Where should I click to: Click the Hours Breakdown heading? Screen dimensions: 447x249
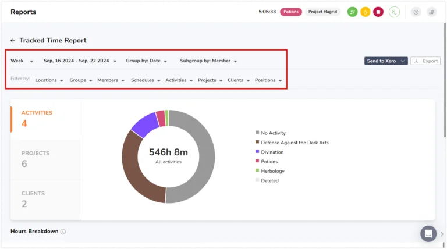(34, 232)
